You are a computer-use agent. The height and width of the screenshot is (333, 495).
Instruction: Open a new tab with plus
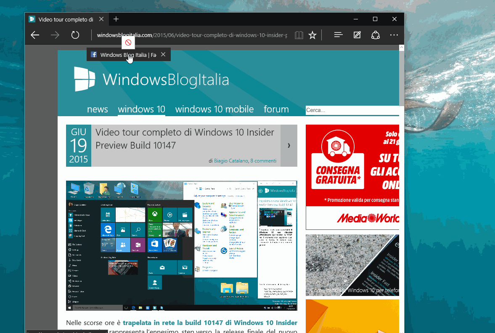pos(116,19)
